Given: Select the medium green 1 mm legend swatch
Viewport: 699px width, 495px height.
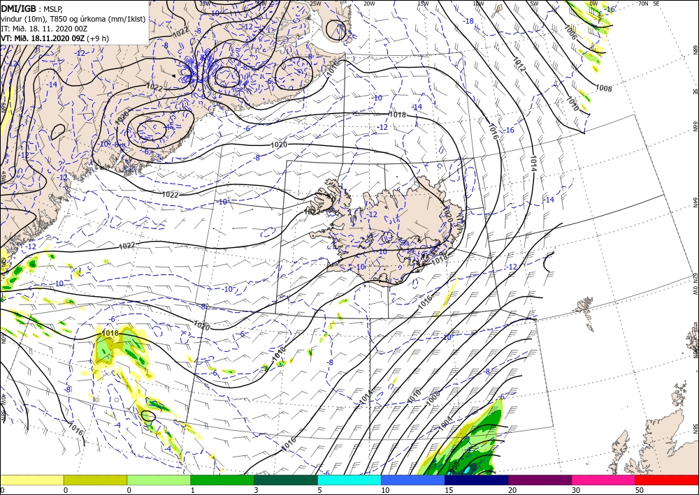Looking at the screenshot, I should (222, 480).
